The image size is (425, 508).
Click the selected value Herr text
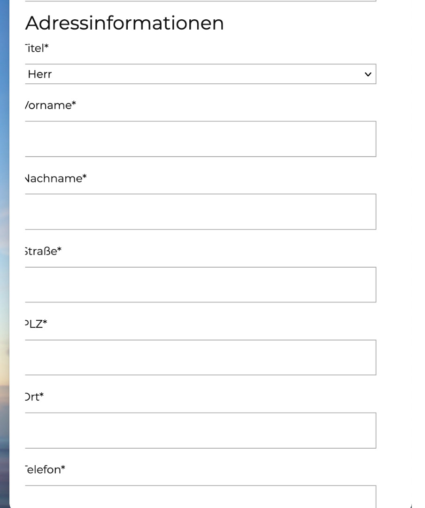(40, 74)
